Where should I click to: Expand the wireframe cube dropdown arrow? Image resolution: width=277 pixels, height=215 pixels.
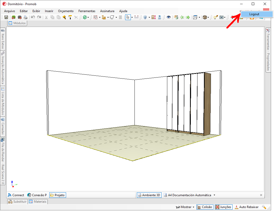click(200, 17)
